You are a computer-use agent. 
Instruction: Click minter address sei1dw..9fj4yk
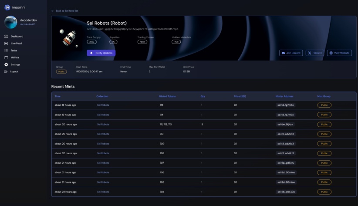coord(285,125)
